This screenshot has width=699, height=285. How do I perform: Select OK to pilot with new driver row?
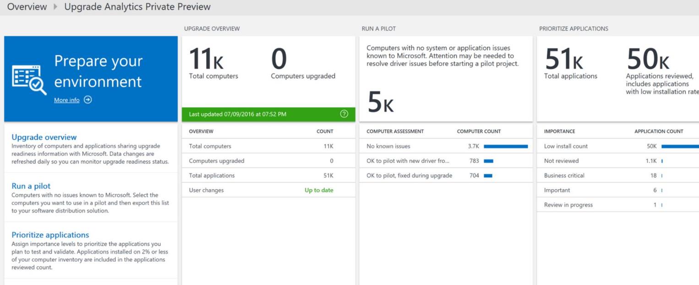[446, 161]
